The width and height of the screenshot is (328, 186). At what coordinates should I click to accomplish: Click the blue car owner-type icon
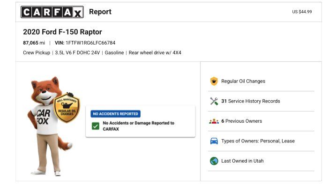214,141
